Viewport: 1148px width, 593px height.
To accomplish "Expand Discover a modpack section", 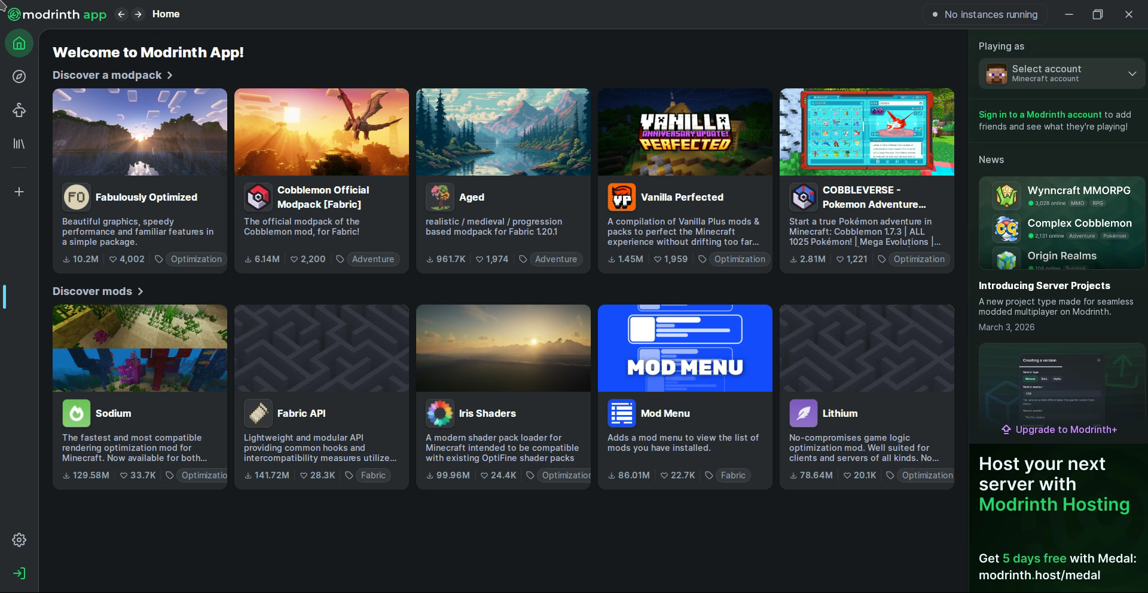I will pos(112,75).
